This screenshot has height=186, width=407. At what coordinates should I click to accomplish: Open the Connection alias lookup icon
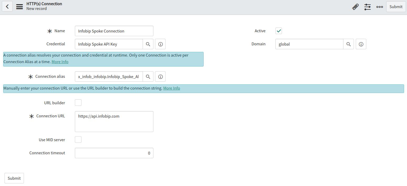tap(148, 77)
